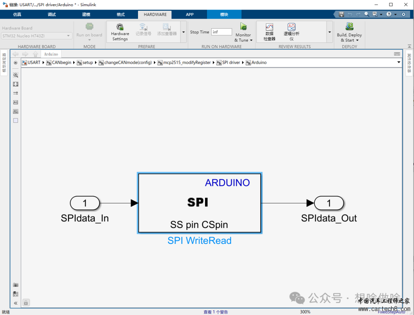Click the Monitor & Tune chip icon
The height and width of the screenshot is (315, 414).
pyautogui.click(x=243, y=27)
